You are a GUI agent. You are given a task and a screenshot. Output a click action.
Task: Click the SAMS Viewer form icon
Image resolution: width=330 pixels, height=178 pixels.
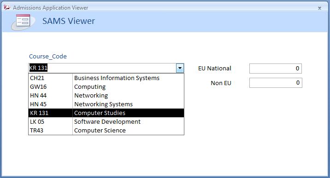click(x=22, y=22)
